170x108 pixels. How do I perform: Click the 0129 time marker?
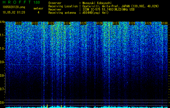click(148, 23)
